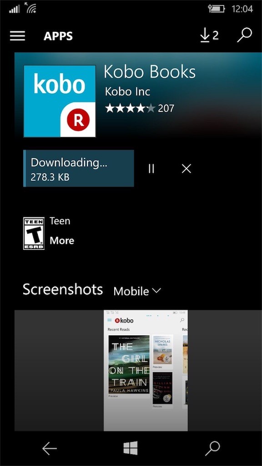Open the Kobo Inc publisher page
This screenshot has width=262, height=466.
[127, 91]
